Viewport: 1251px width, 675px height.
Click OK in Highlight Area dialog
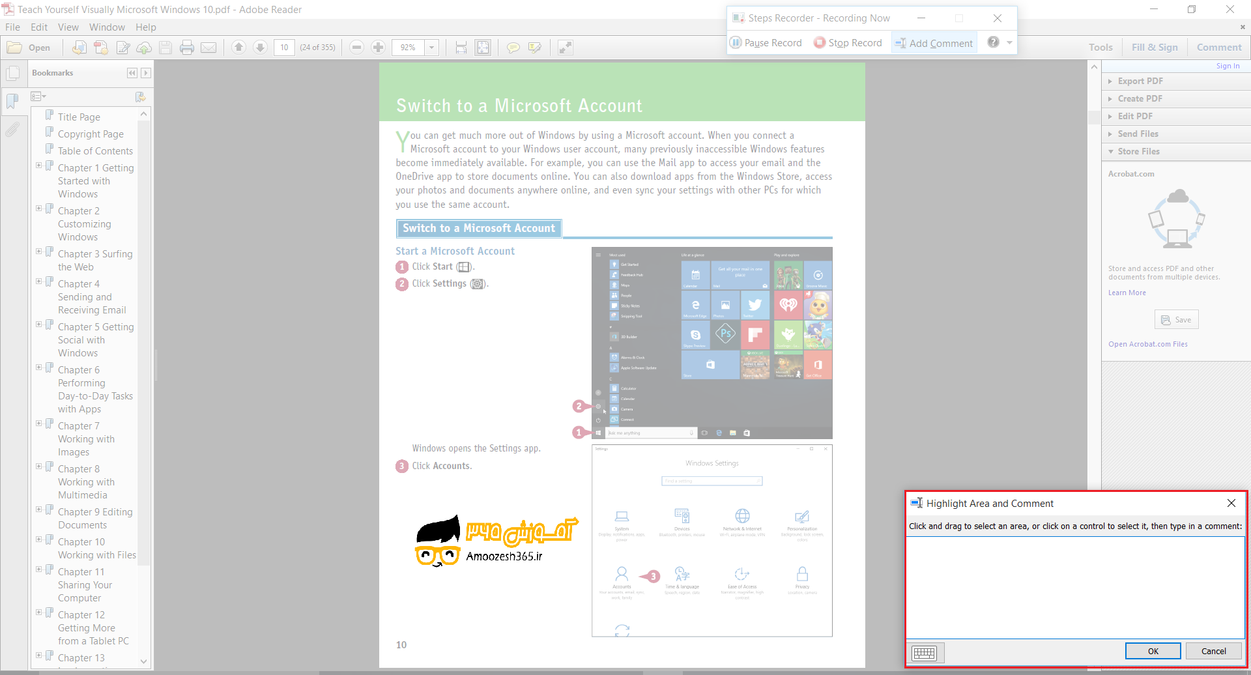click(x=1153, y=651)
